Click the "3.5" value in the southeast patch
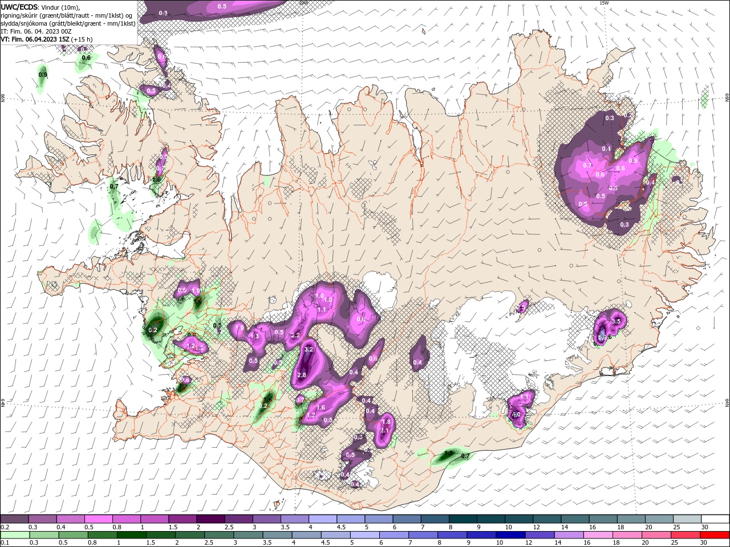Screen dimensions: 730x547 click(x=616, y=321)
